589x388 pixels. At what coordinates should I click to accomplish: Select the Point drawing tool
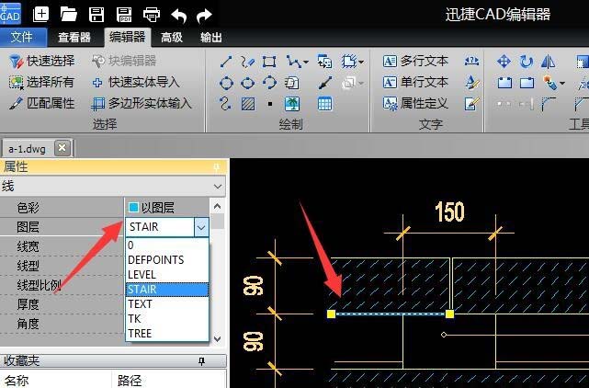(x=270, y=104)
